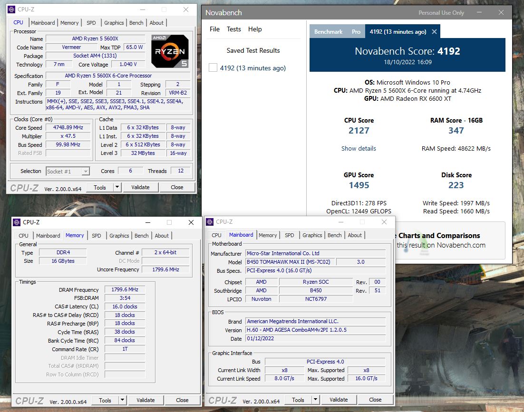Select About tab in top CPU-Z window
The image size is (524, 412).
click(x=156, y=23)
